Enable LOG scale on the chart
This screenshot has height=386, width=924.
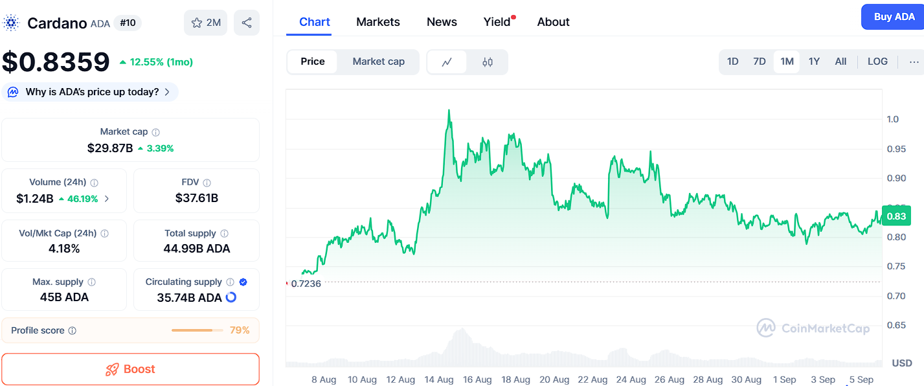pos(877,62)
